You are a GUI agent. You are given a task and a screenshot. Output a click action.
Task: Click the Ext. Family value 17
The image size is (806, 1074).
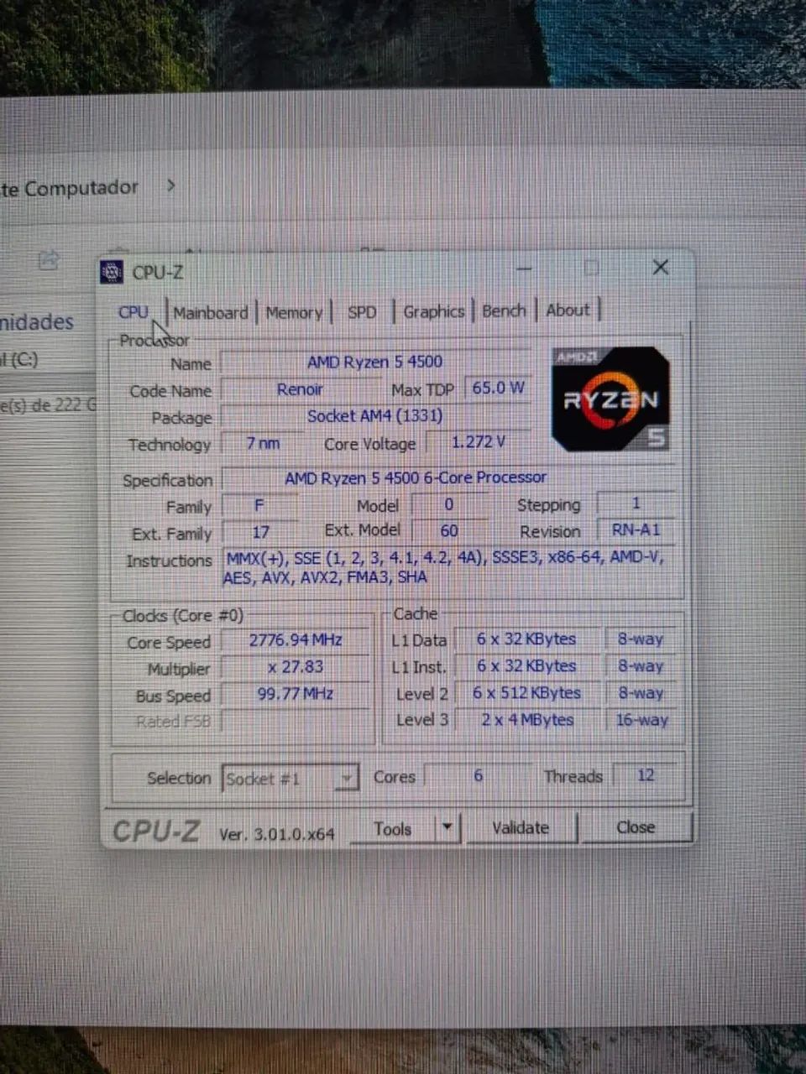pos(260,532)
